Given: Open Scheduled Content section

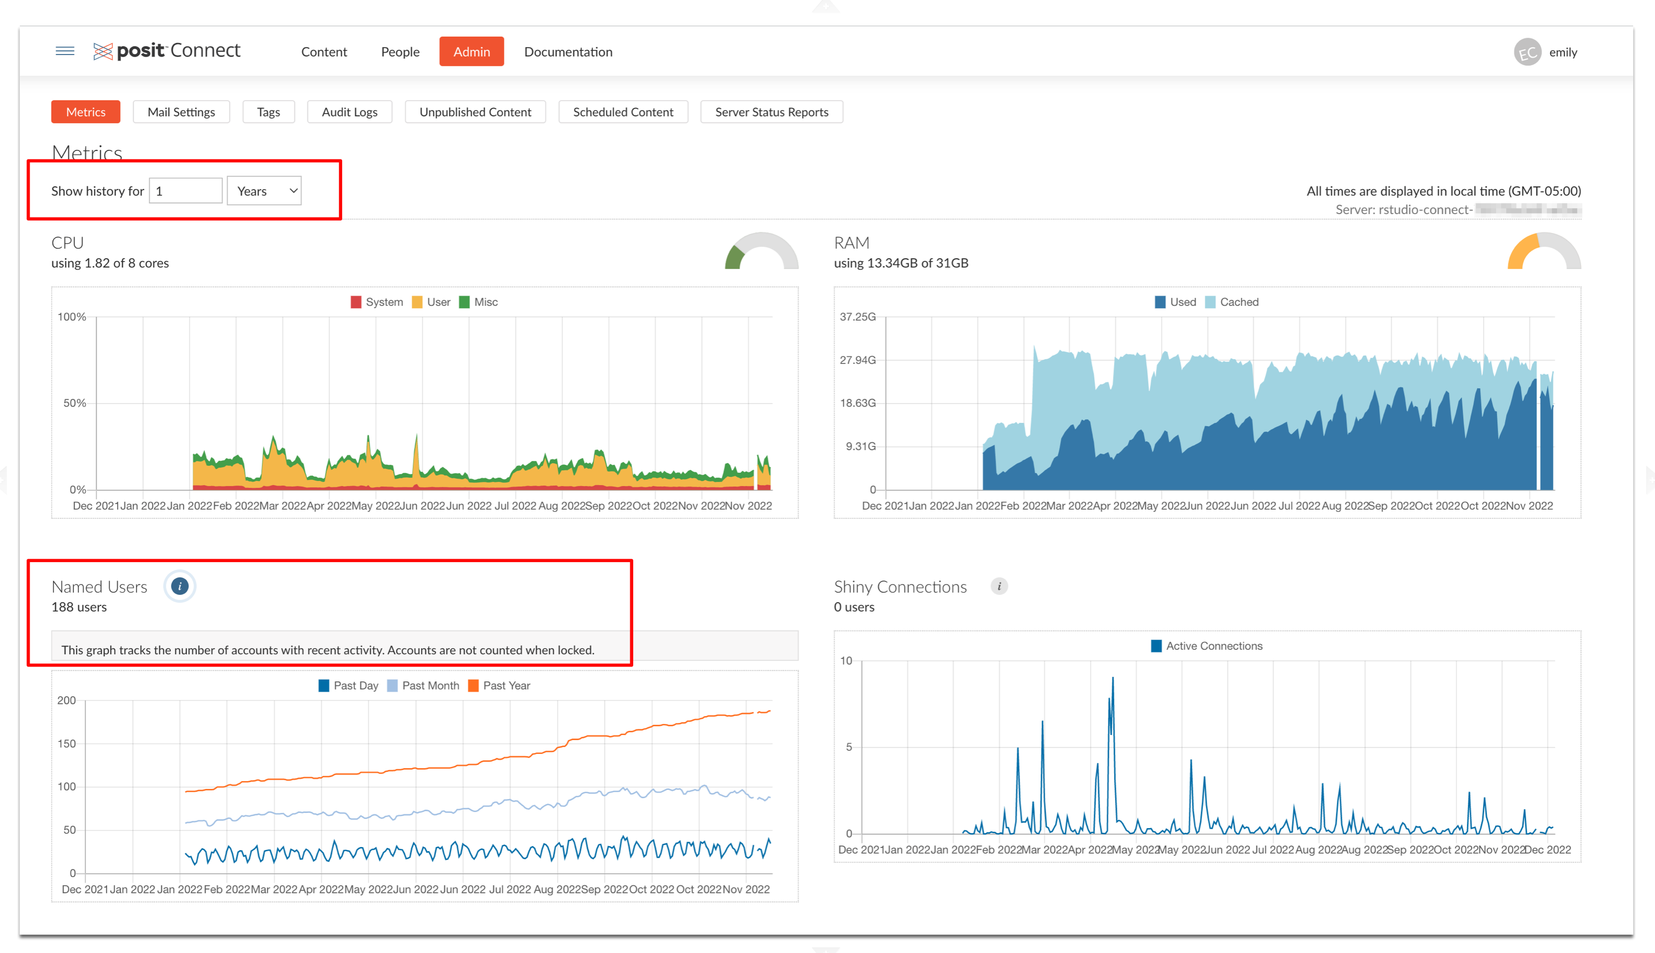Looking at the screenshot, I should click(623, 112).
